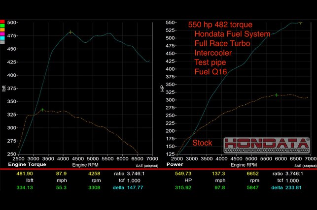Click the torque delta value '147.77'
317x210 pixels.
pyautogui.click(x=135, y=187)
